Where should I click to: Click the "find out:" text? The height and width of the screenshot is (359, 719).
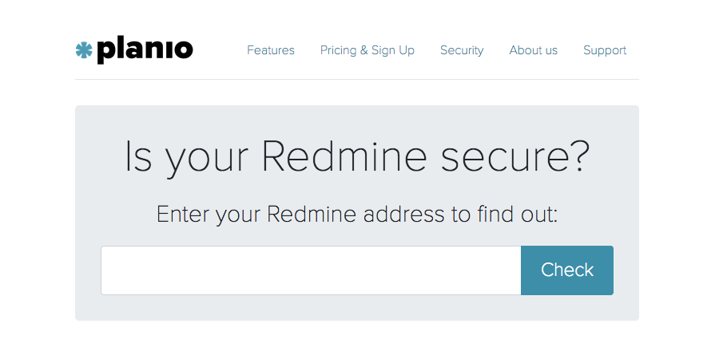[517, 214]
